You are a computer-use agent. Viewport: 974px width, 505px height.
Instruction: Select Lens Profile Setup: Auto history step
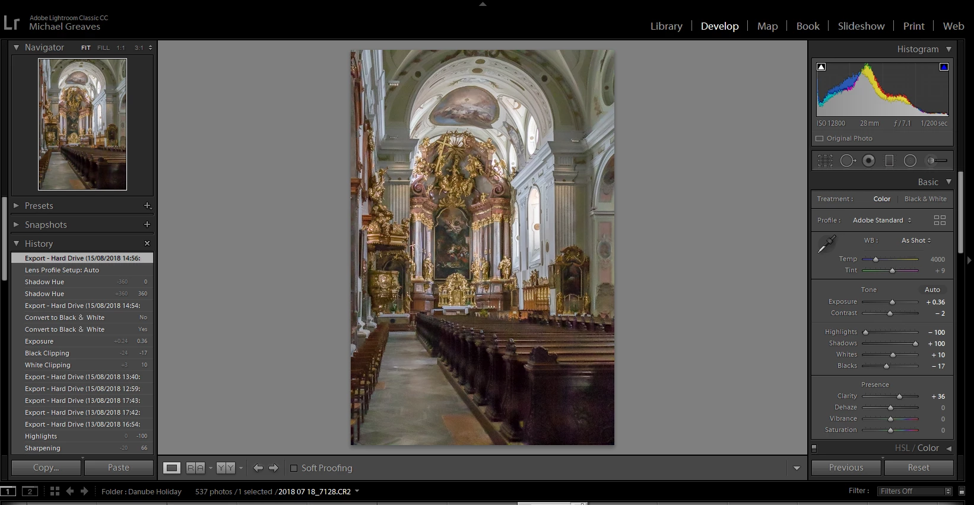point(82,270)
